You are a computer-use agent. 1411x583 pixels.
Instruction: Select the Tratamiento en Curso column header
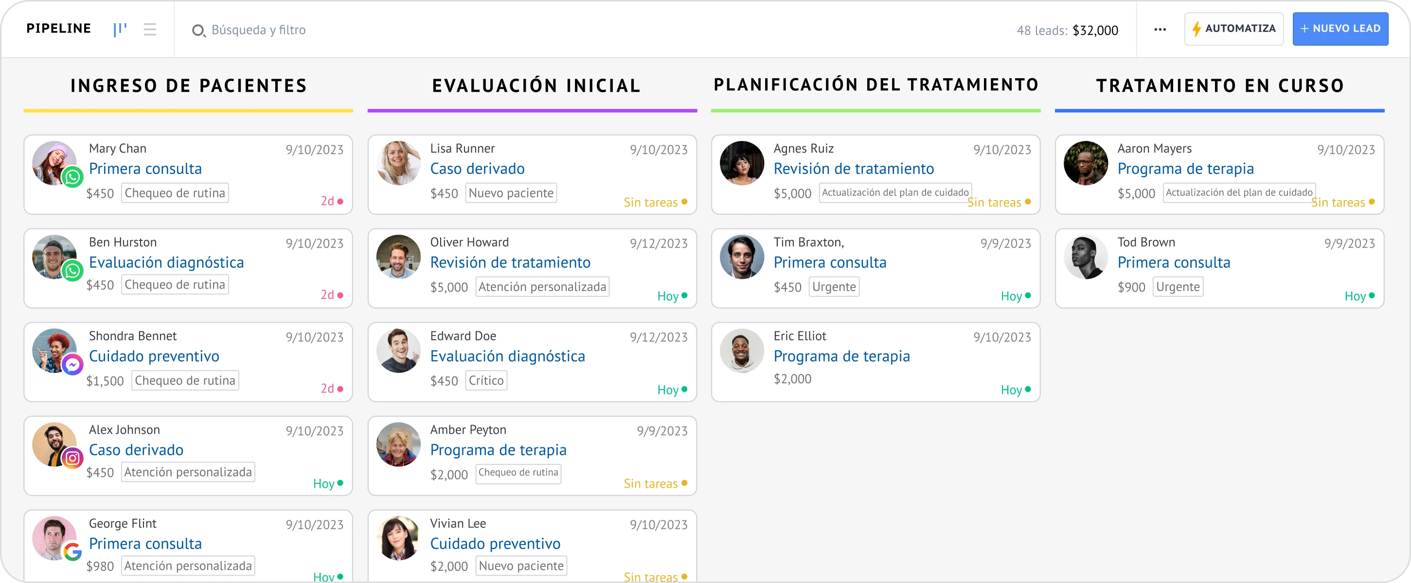pos(1220,86)
